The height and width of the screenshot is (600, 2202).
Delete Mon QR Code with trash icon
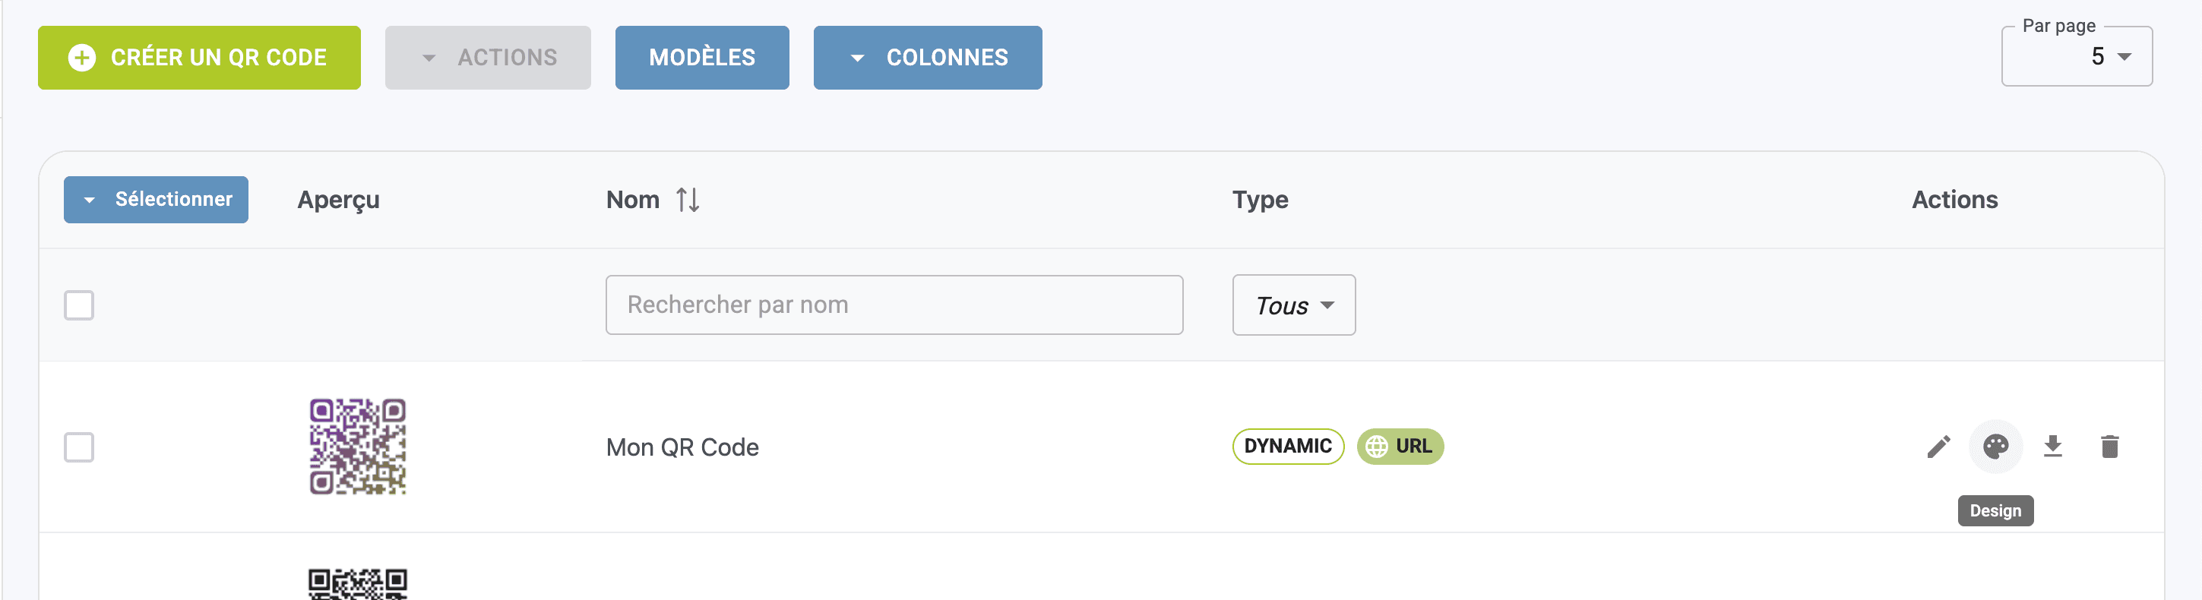2109,446
